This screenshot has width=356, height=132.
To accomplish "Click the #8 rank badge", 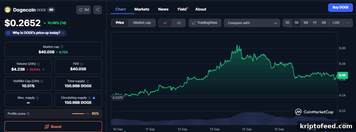I will (x=51, y=10).
